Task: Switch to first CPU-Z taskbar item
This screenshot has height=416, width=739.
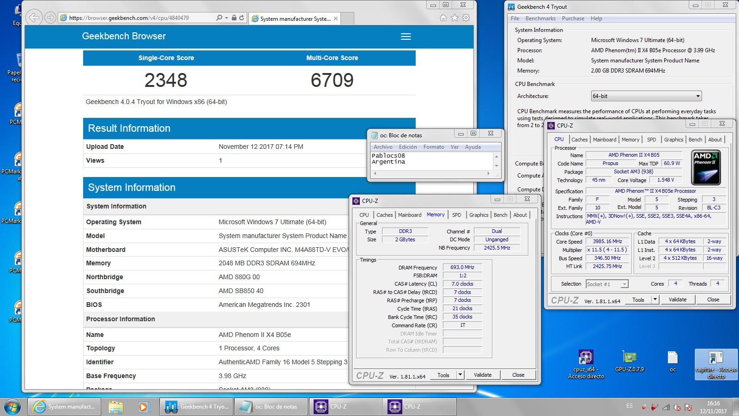Action: (345, 407)
